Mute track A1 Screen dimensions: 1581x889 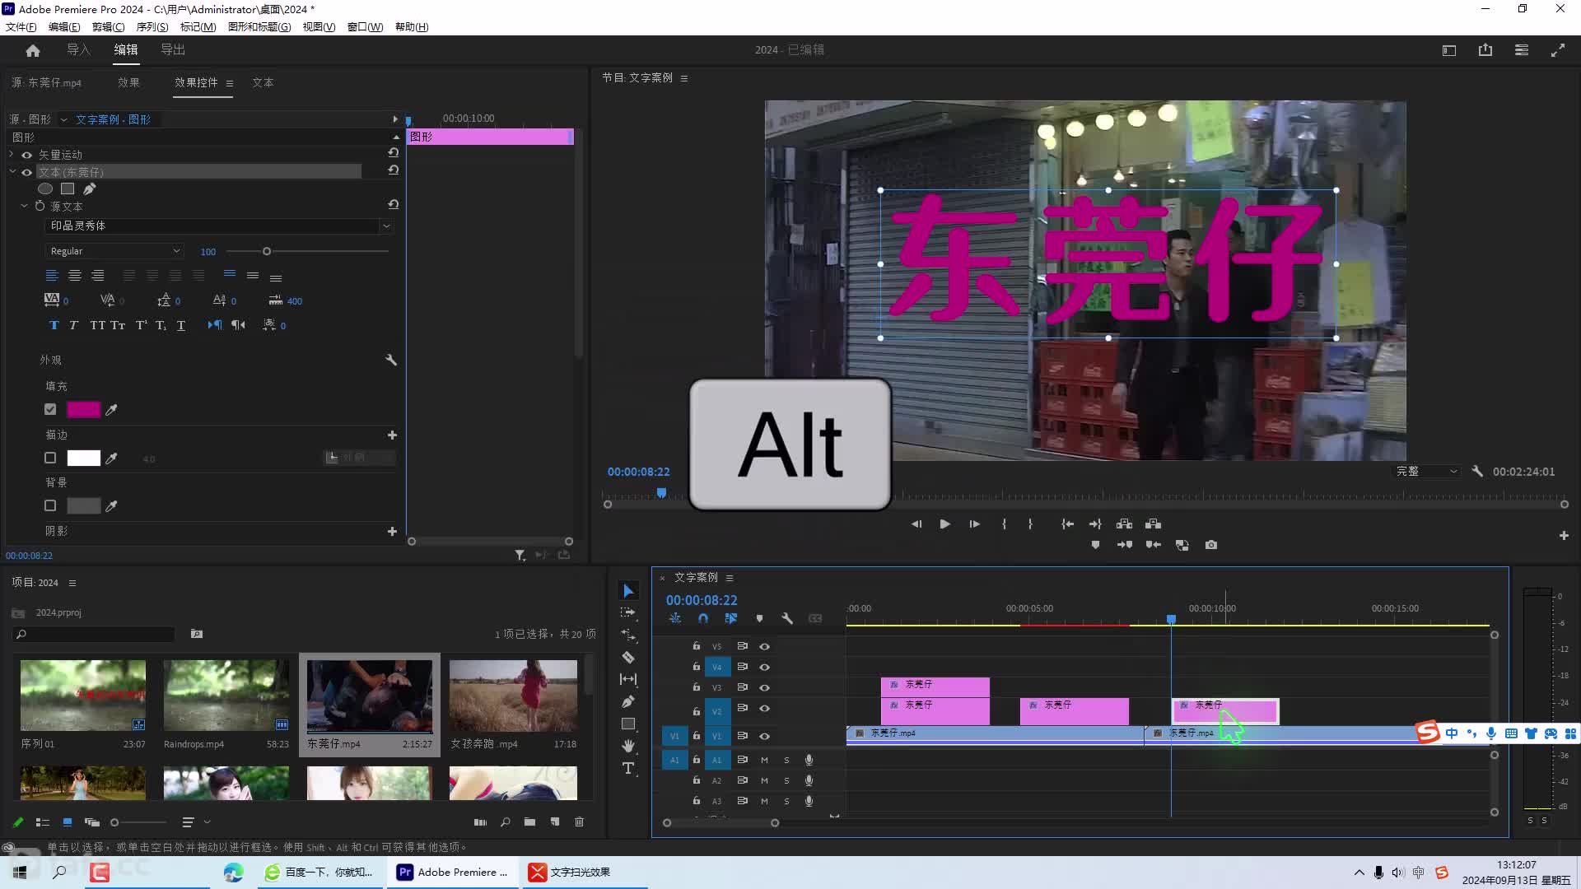tap(764, 760)
